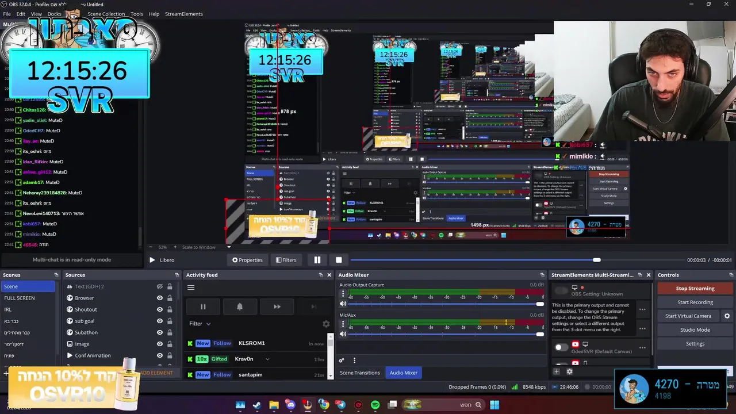The image size is (736, 414).
Task: Click Start Virtual Camera
Action: (x=688, y=316)
